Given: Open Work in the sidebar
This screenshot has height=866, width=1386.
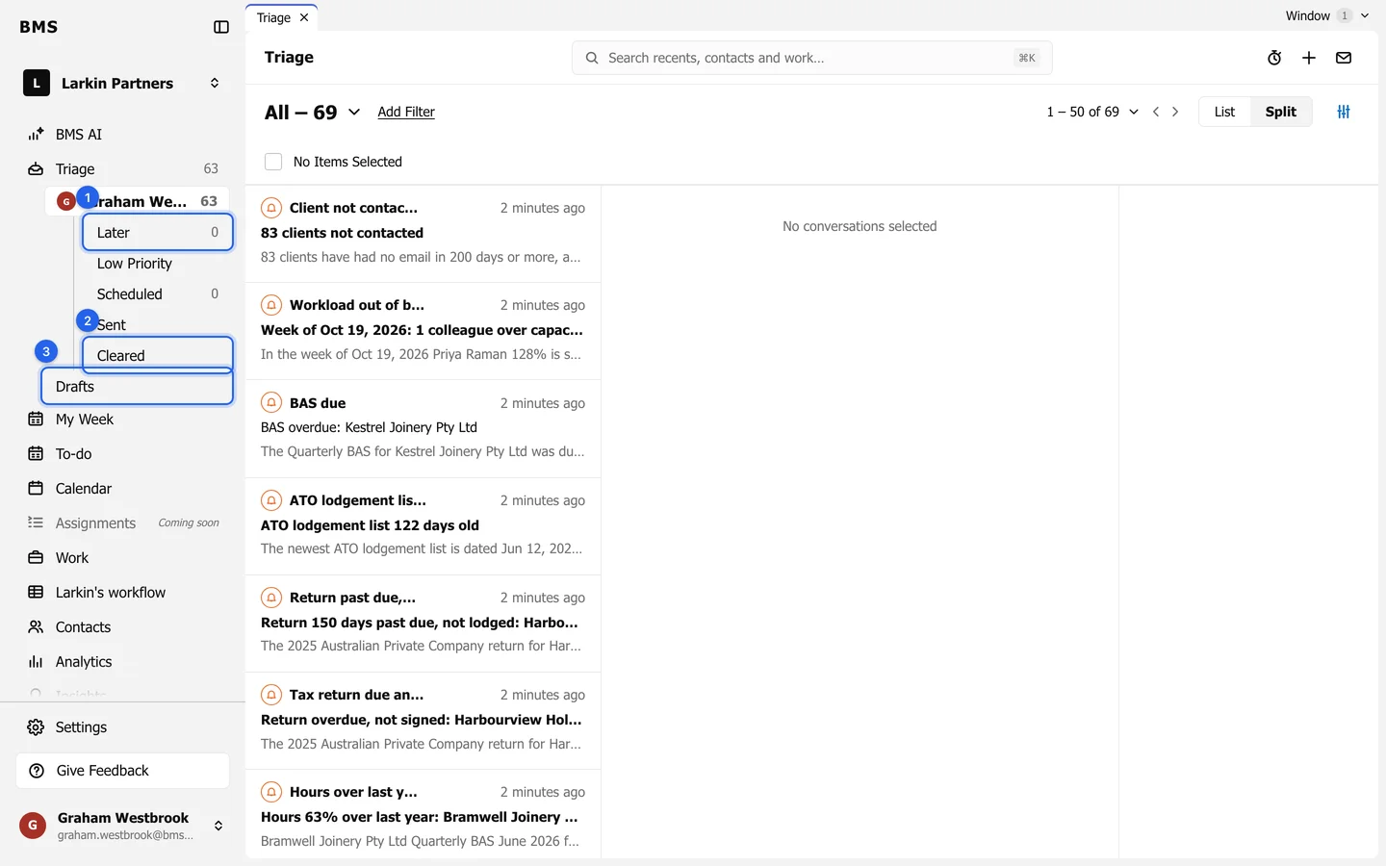Looking at the screenshot, I should (123, 557).
